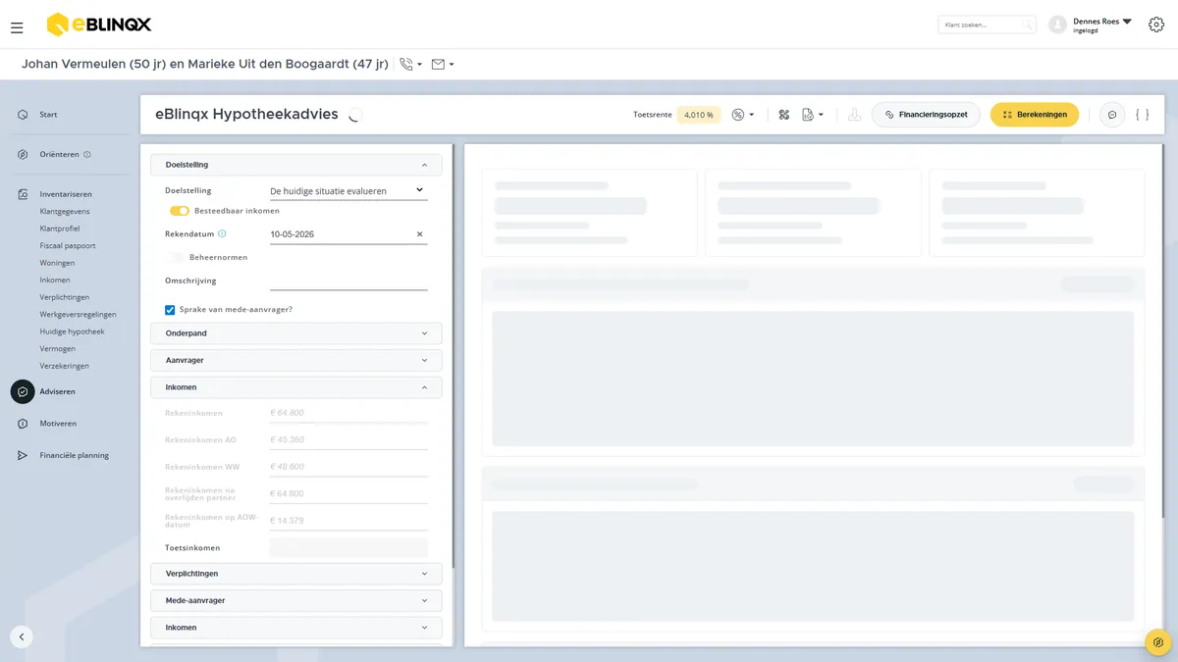1178x662 pixels.
Task: Click the Inventariseren sidebar icon
Action: (x=23, y=194)
